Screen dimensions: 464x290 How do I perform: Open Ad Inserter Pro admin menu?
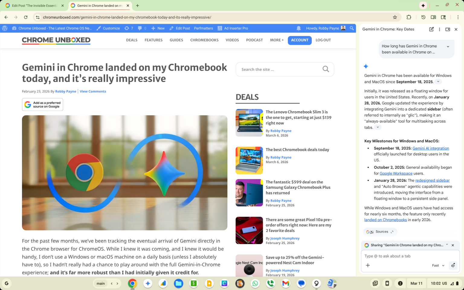click(233, 28)
